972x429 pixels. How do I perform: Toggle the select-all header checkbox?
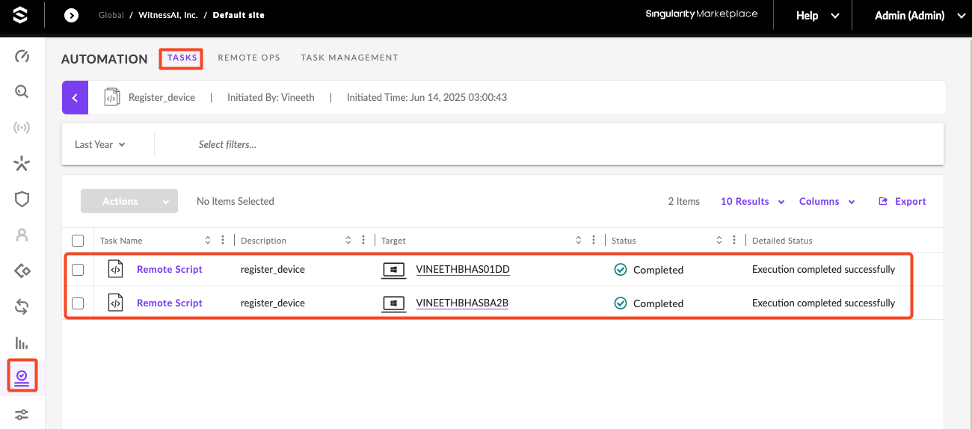click(x=78, y=241)
